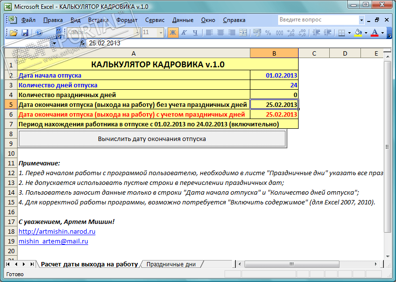Image resolution: width=396 pixels, height=282 pixels.
Task: Open the Name Box dropdown arrow
Action: [54, 43]
